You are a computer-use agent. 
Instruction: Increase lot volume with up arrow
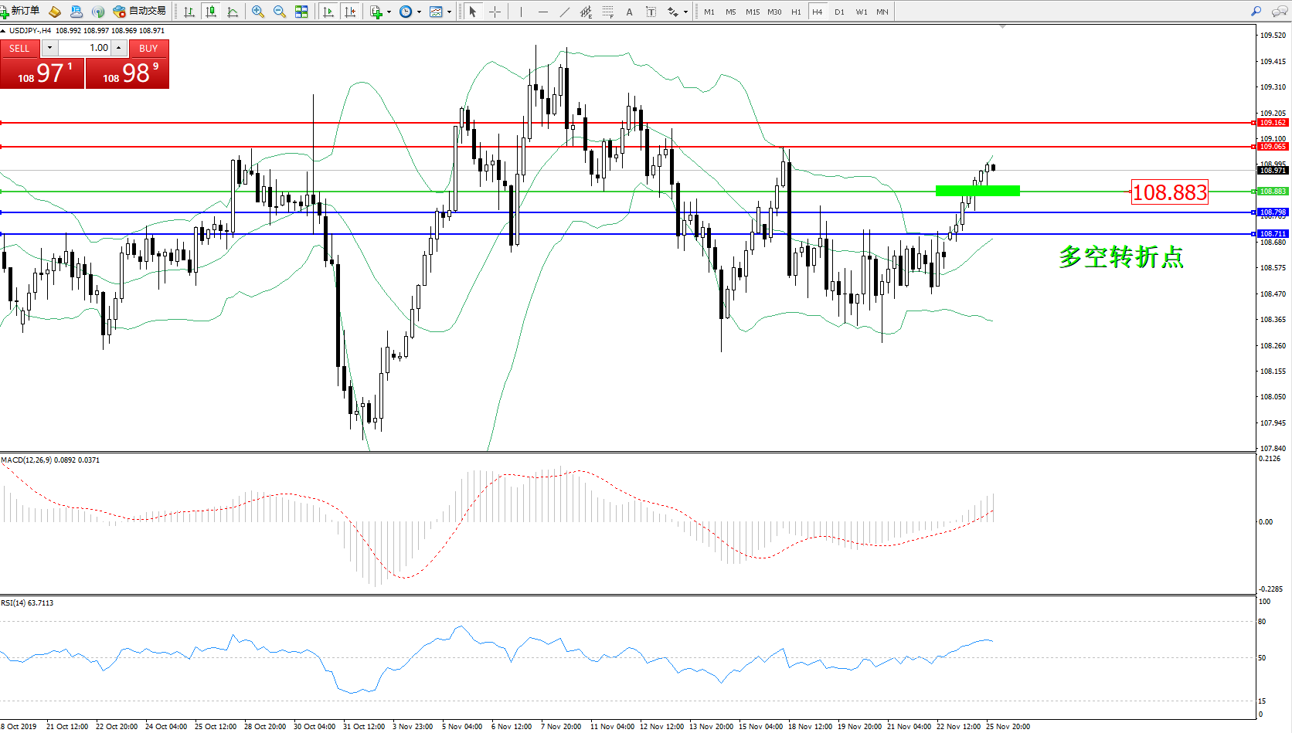119,48
